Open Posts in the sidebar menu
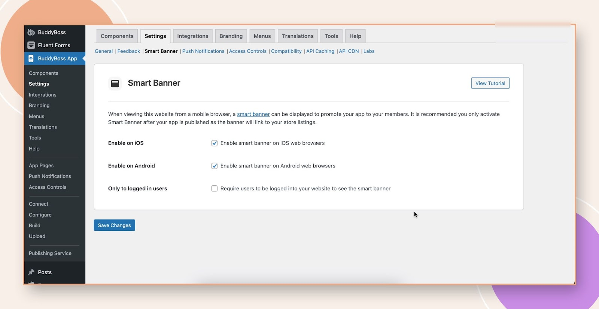Screen dimensions: 599x309 click(55, 272)
